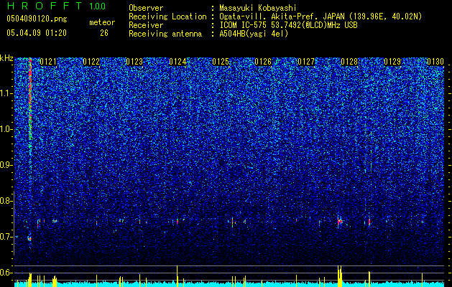Click the bright meteor echo below 0128
Image resolution: width=452 pixels, height=287 pixels.
click(340, 222)
